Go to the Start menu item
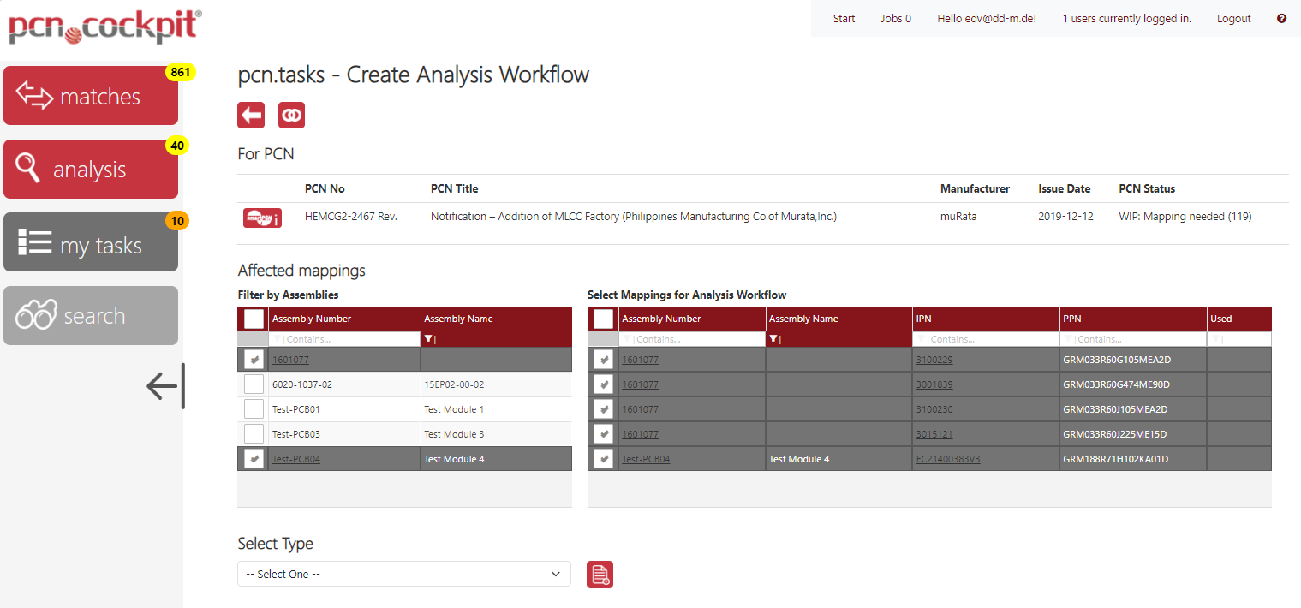This screenshot has width=1301, height=608. click(x=844, y=18)
